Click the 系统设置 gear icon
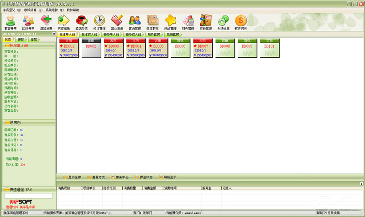 pos(224,22)
